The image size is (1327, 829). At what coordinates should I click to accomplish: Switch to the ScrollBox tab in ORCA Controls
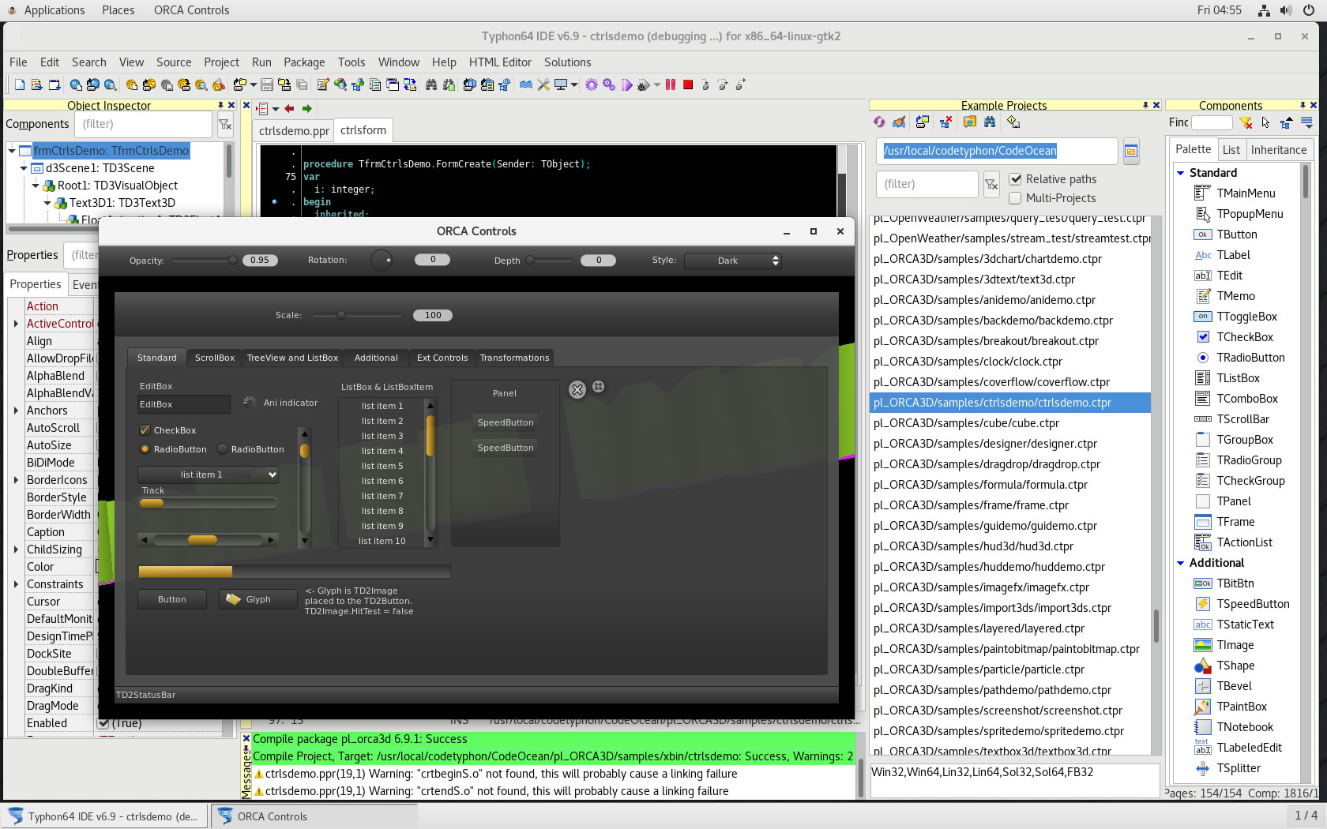[x=215, y=358]
